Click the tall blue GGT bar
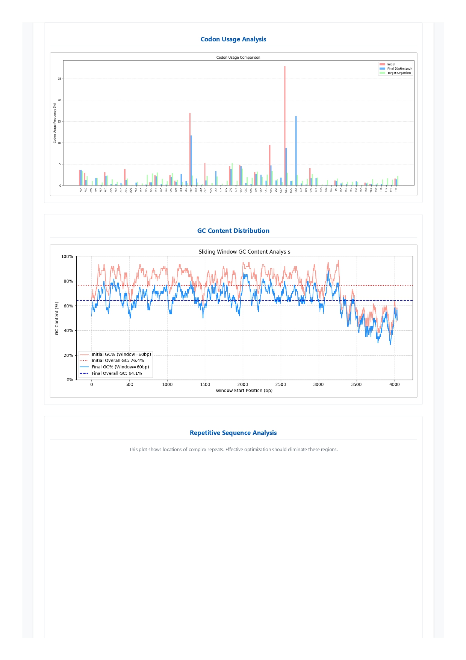Image resolution: width=466 pixels, height=660 pixels. 296,151
